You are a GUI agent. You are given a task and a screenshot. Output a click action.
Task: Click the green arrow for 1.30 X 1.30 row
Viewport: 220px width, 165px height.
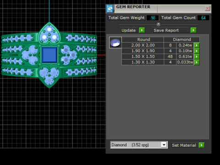[x=197, y=62]
